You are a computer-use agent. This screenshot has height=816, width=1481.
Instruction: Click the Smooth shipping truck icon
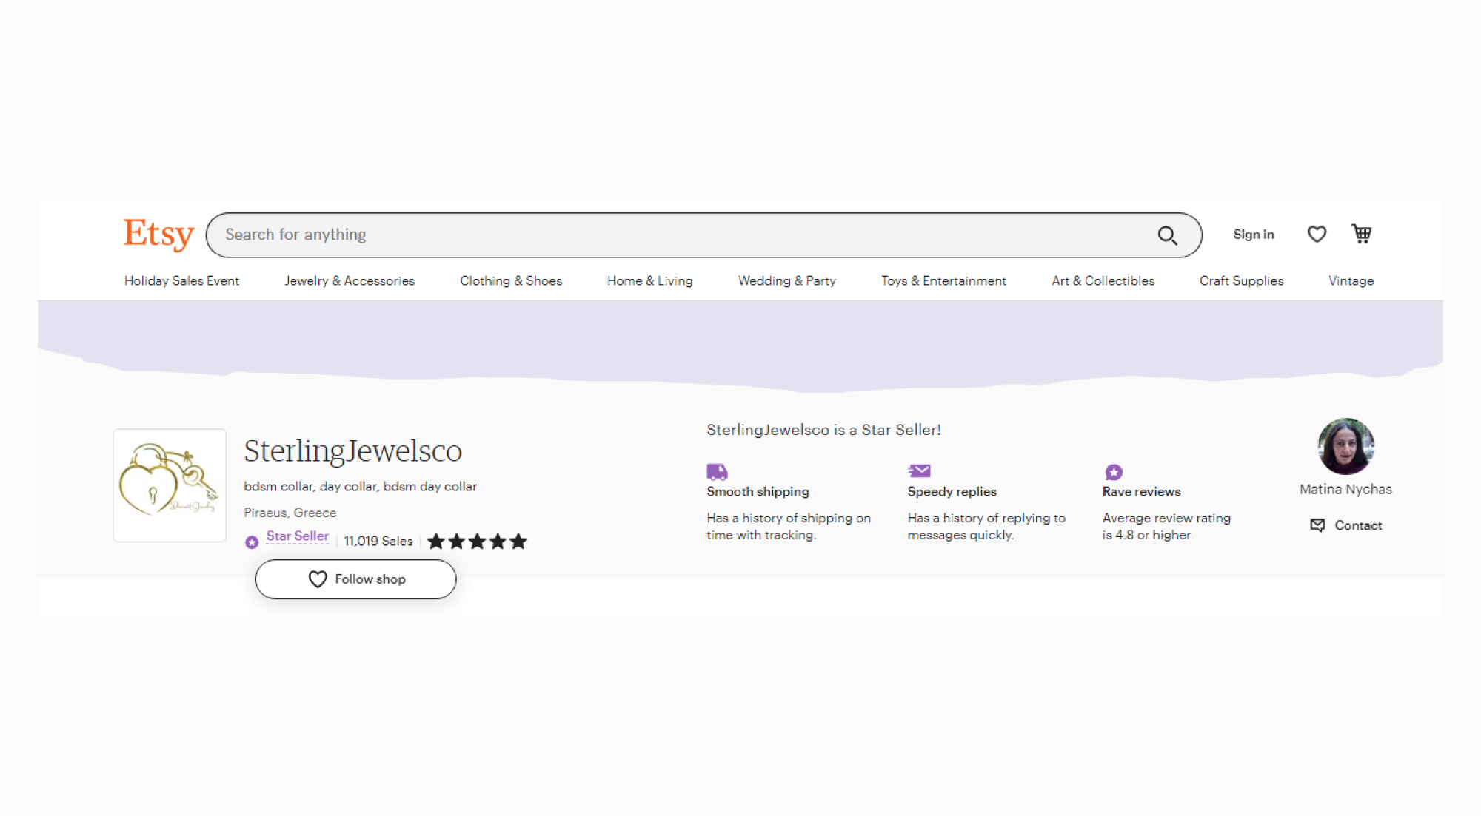click(717, 471)
